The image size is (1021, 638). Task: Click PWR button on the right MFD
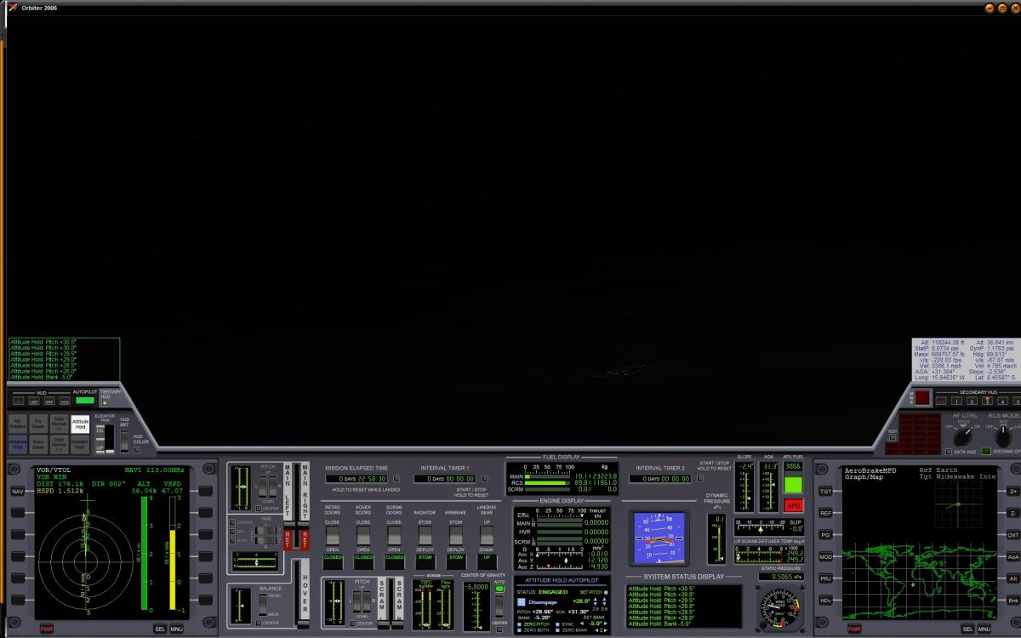click(x=854, y=629)
